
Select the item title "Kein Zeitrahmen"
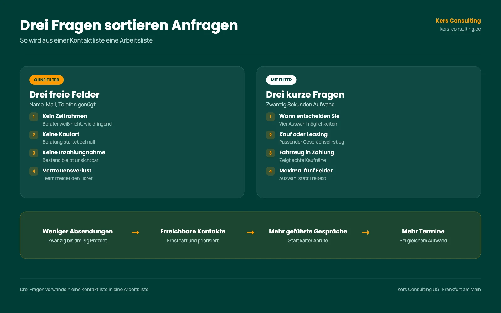65,116
